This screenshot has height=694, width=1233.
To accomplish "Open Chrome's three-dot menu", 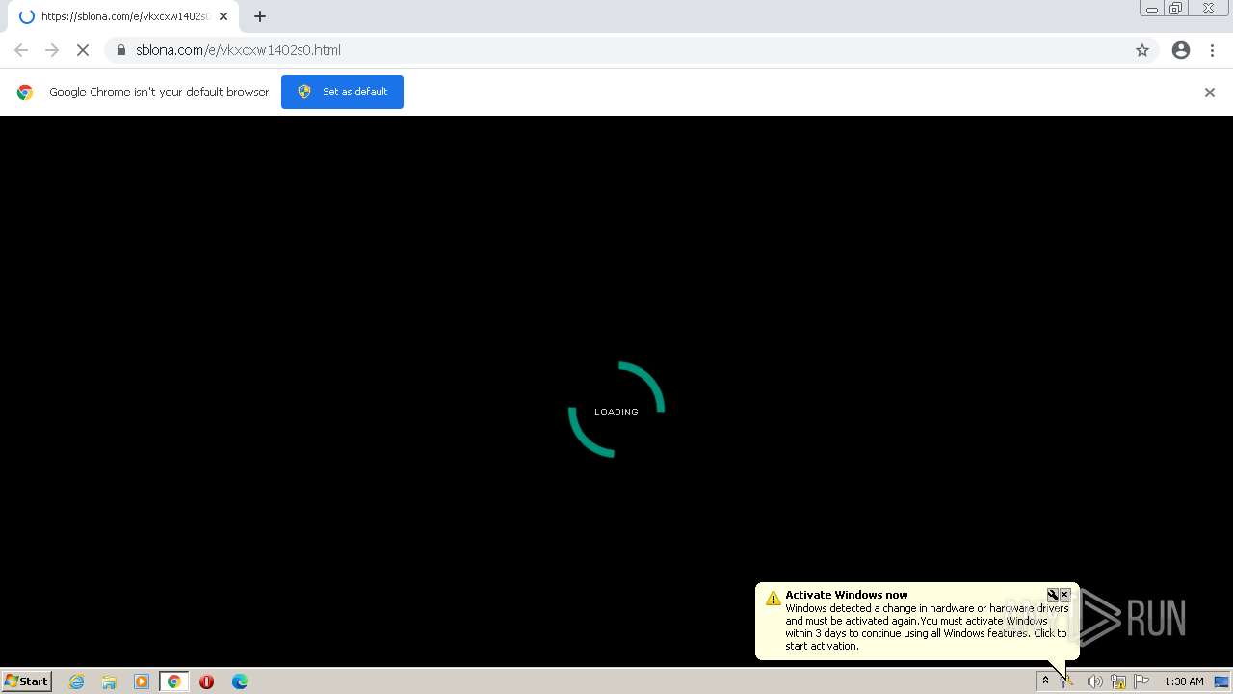I will (1213, 50).
